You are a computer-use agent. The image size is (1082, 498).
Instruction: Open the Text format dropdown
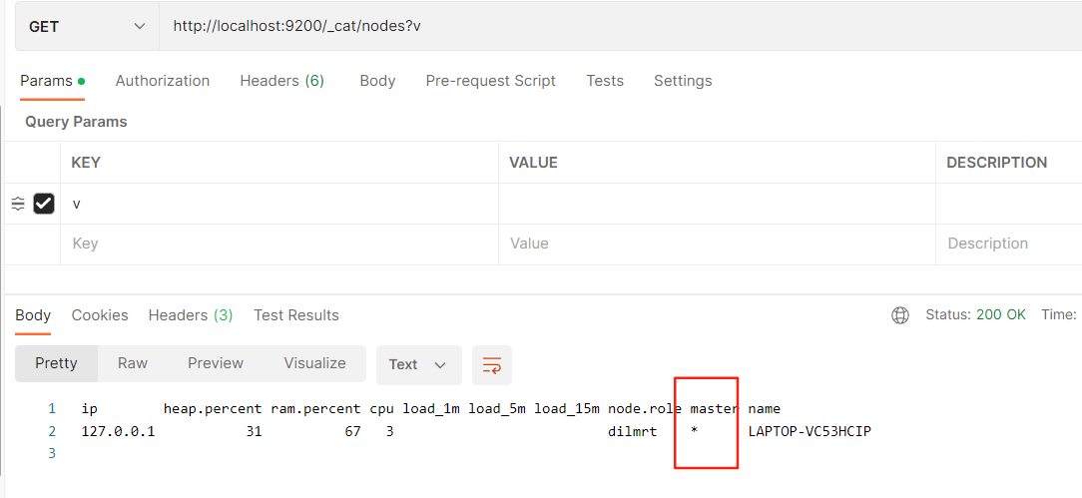[419, 365]
